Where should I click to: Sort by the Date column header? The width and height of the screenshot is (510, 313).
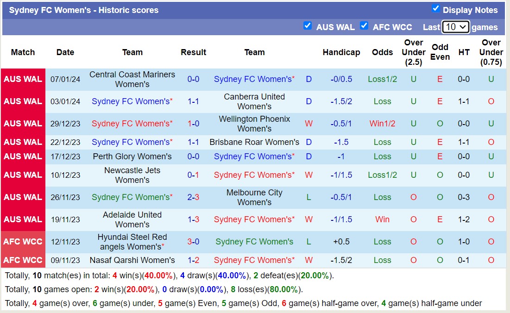(65, 52)
